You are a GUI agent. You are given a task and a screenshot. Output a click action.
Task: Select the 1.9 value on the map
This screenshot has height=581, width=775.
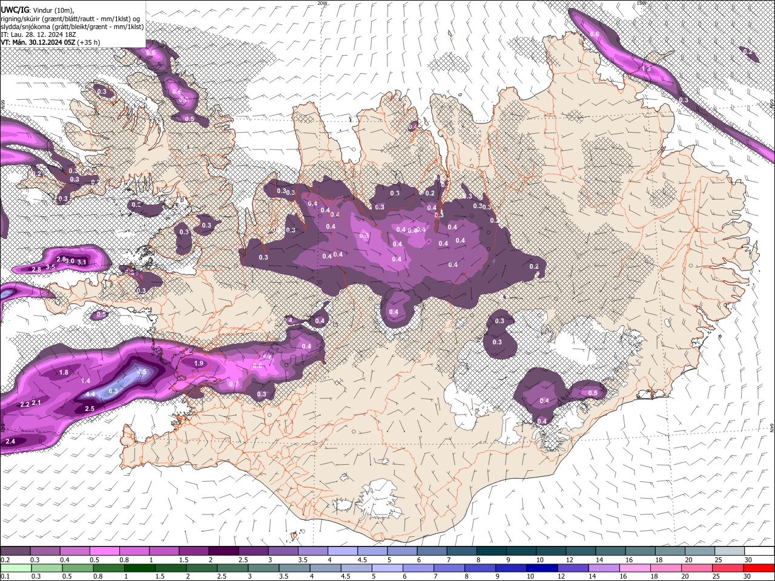coord(199,364)
